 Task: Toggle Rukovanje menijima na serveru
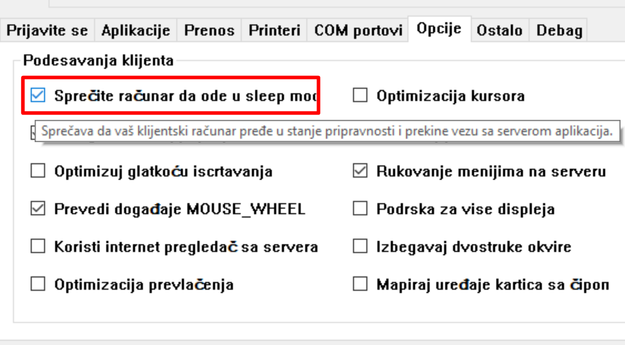click(360, 171)
